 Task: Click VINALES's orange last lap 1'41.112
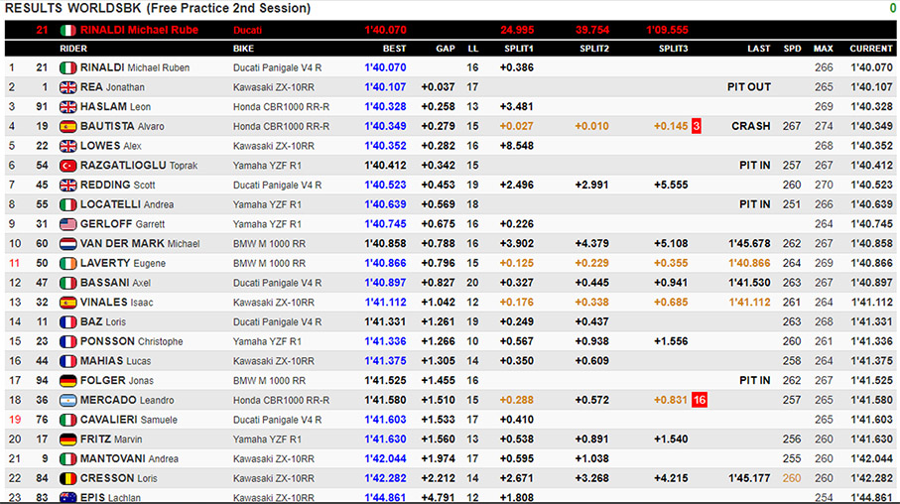[x=749, y=303]
